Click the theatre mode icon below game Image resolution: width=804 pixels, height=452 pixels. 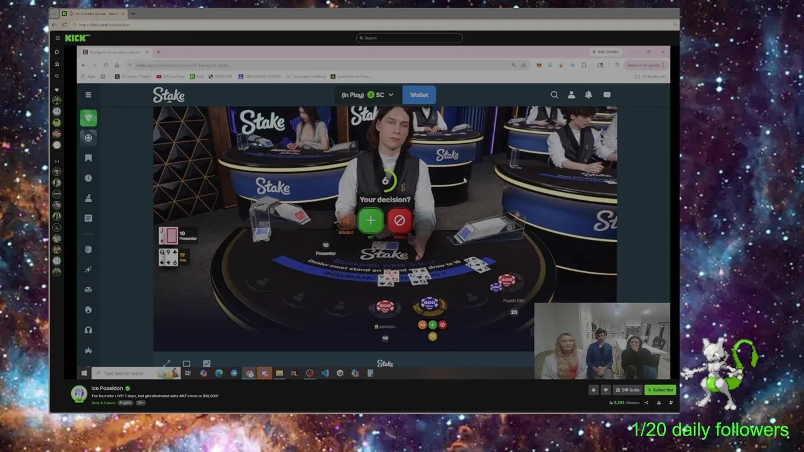pos(187,363)
